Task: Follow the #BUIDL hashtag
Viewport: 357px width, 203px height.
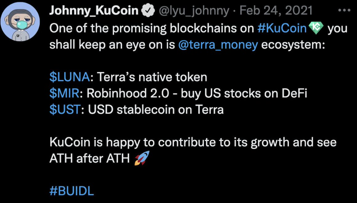Action: pyautogui.click(x=71, y=191)
